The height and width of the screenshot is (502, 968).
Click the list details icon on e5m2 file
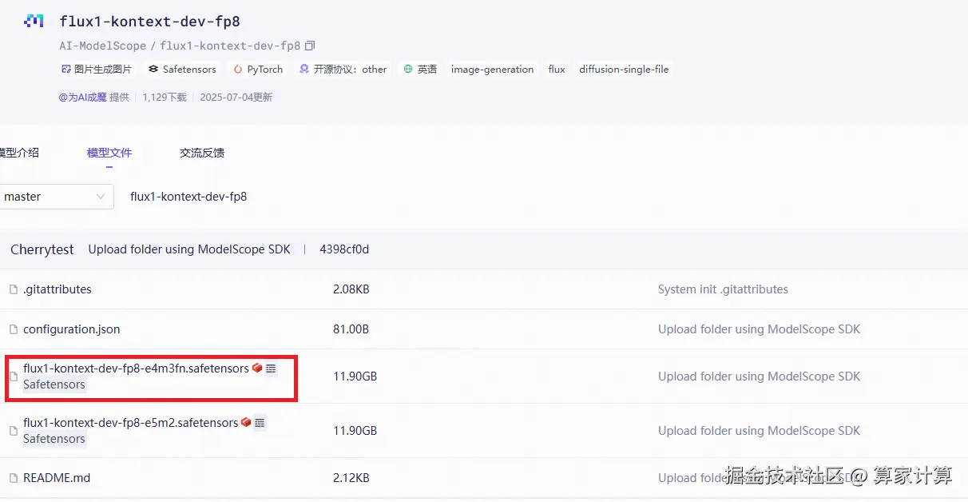[x=260, y=423]
